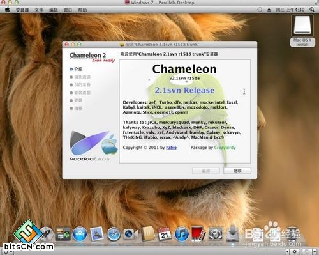319x255 pixels.
Task: Click the voodooLabs logo
Action: 94,146
